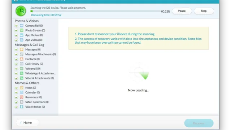Select the Safari Bookmark compass icon
The height and width of the screenshot is (130, 231).
[x=22, y=102]
